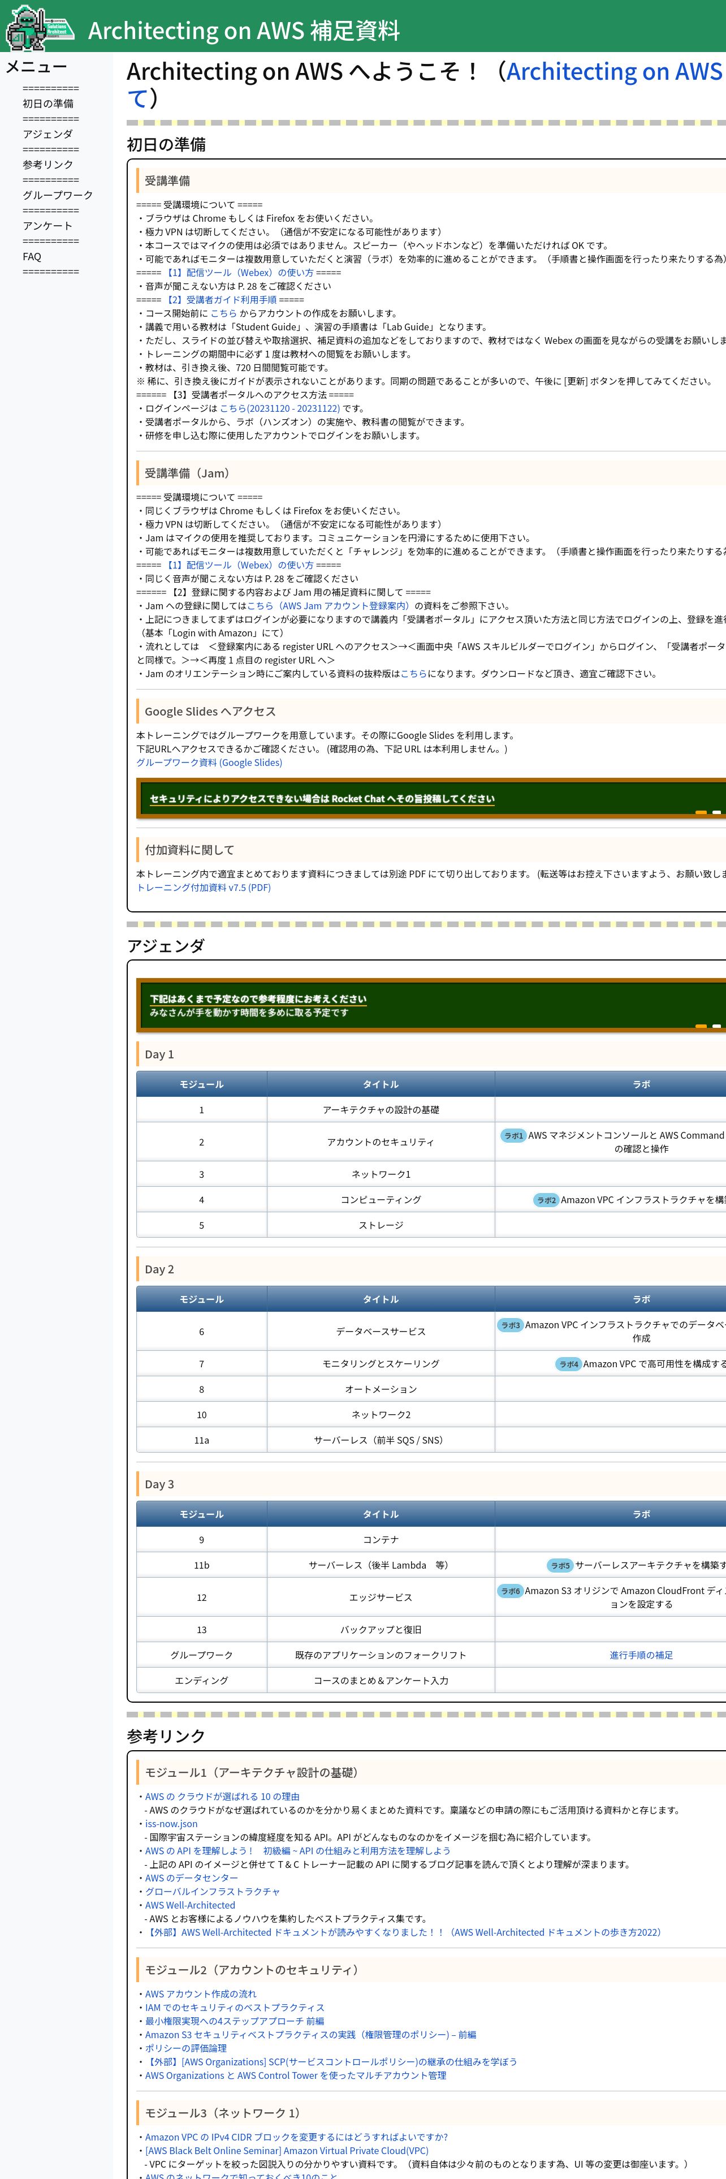
Task: Click アーキテクチャの設計の基礎 table cell
Action: 381,1110
